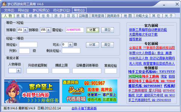Switch to the 跑商助手 tab
The width and height of the screenshot is (181, 112).
[x=114, y=16]
